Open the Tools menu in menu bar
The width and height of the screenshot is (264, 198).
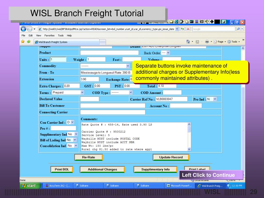61,36
